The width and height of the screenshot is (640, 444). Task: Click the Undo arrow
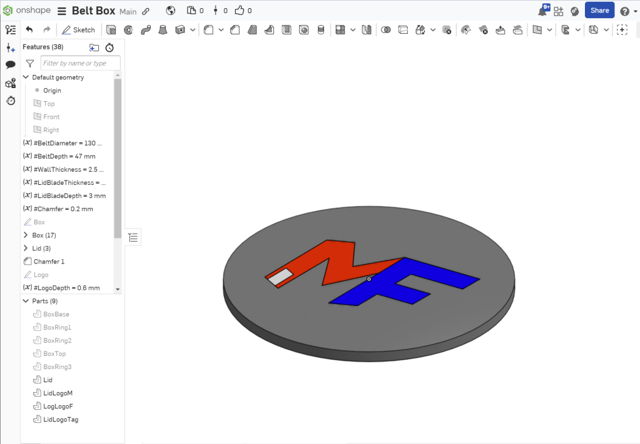29,29
